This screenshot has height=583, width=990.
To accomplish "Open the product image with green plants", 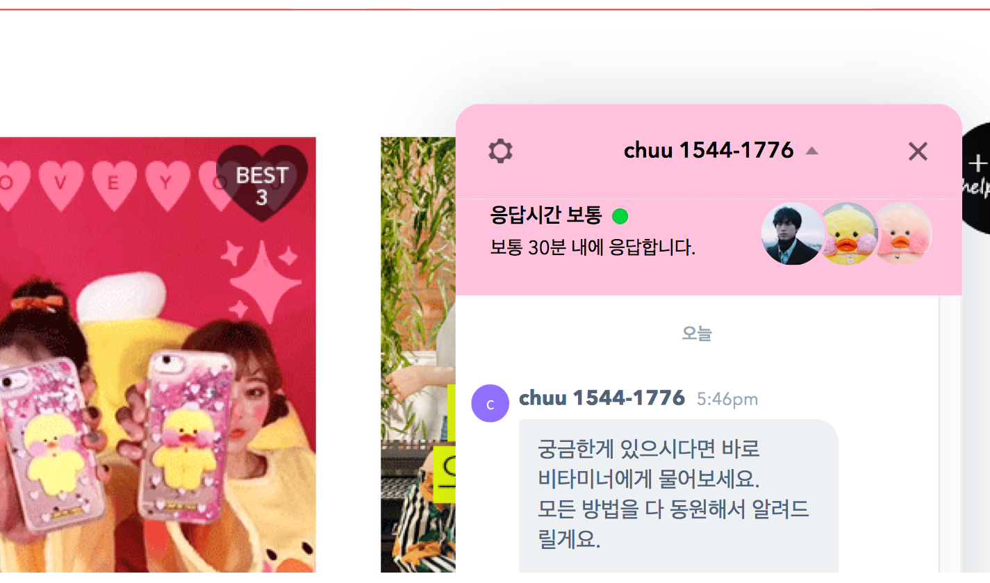I will pos(418,354).
